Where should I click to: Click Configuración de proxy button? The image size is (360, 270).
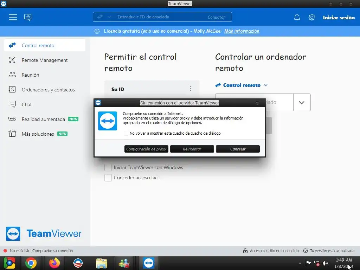[146, 149]
